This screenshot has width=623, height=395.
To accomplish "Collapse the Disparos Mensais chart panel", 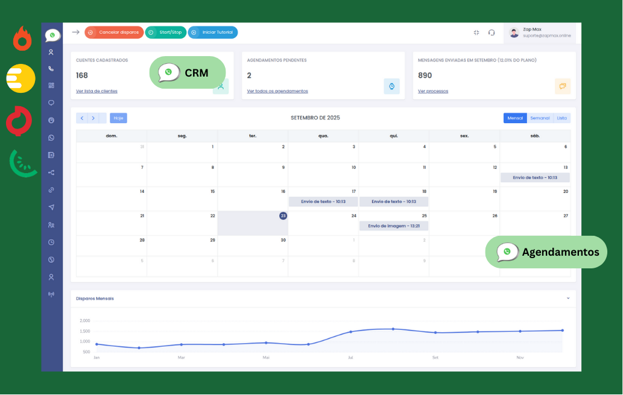I will pyautogui.click(x=568, y=298).
